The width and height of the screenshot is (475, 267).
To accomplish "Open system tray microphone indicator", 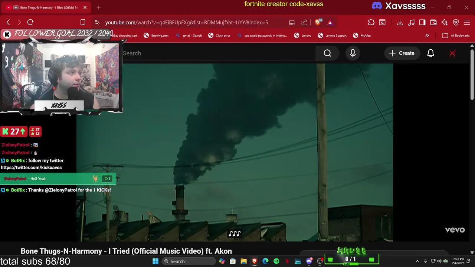I will point(425,261).
